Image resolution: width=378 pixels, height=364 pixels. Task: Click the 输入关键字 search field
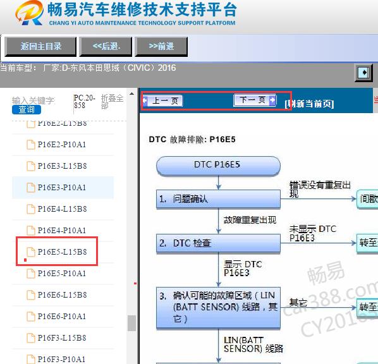point(34,100)
